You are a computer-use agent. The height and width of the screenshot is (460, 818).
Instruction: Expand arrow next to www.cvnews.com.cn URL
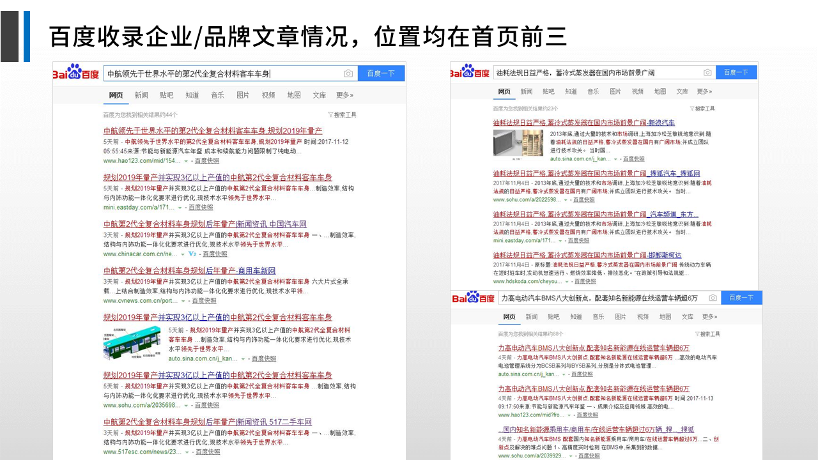point(184,301)
